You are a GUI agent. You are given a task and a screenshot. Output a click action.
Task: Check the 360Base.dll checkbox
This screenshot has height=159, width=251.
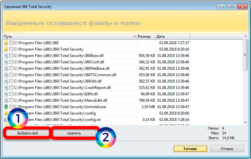coord(11,56)
